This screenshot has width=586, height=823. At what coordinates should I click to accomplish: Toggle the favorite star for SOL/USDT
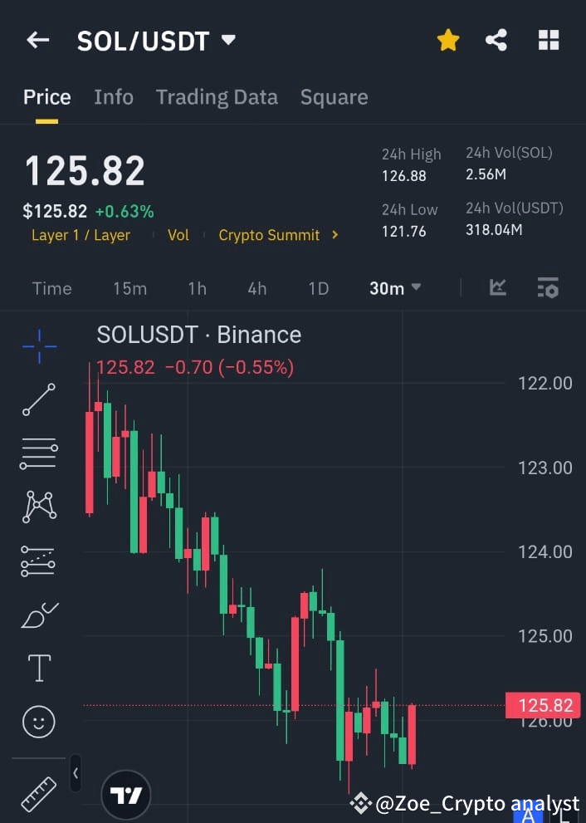pos(448,39)
